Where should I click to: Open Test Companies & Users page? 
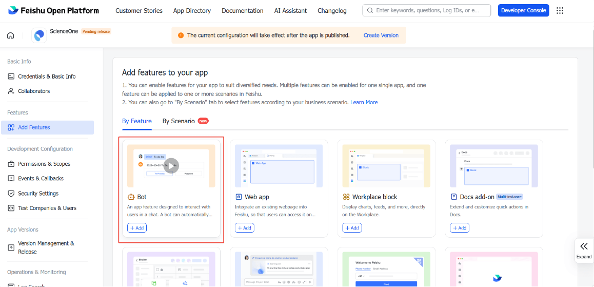[47, 208]
